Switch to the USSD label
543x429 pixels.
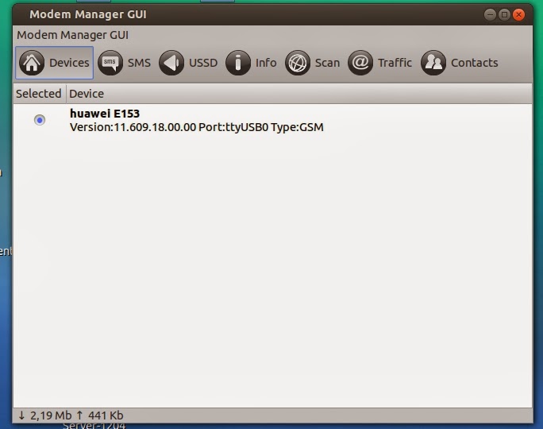coord(203,63)
